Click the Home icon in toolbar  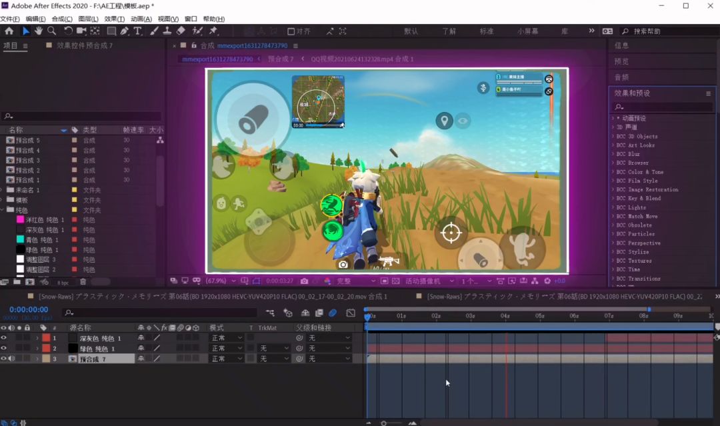click(x=9, y=31)
